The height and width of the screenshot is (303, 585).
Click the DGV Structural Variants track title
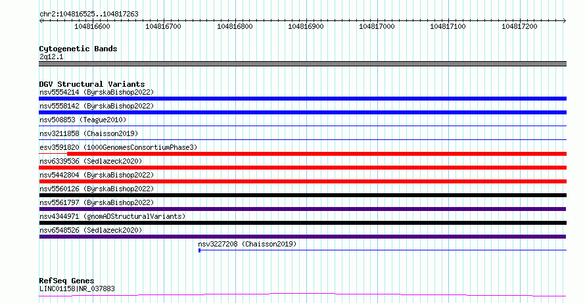coord(92,84)
